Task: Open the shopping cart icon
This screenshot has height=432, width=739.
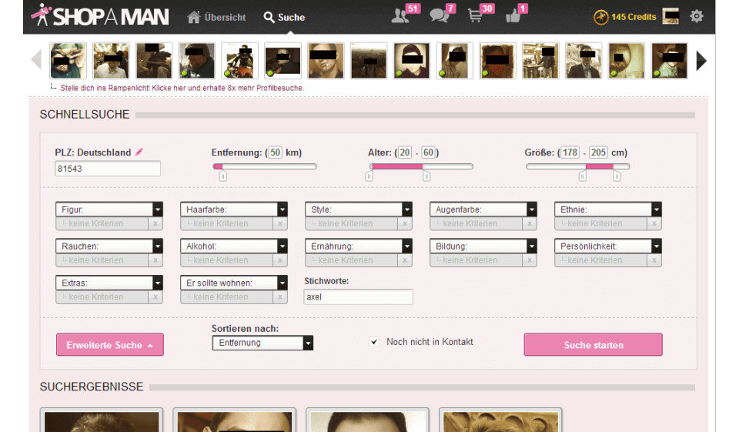Action: pyautogui.click(x=477, y=16)
